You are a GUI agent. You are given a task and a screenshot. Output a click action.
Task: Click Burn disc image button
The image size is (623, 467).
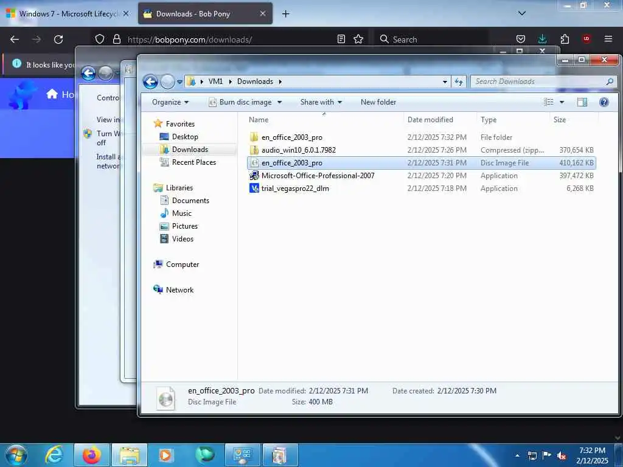click(x=241, y=102)
